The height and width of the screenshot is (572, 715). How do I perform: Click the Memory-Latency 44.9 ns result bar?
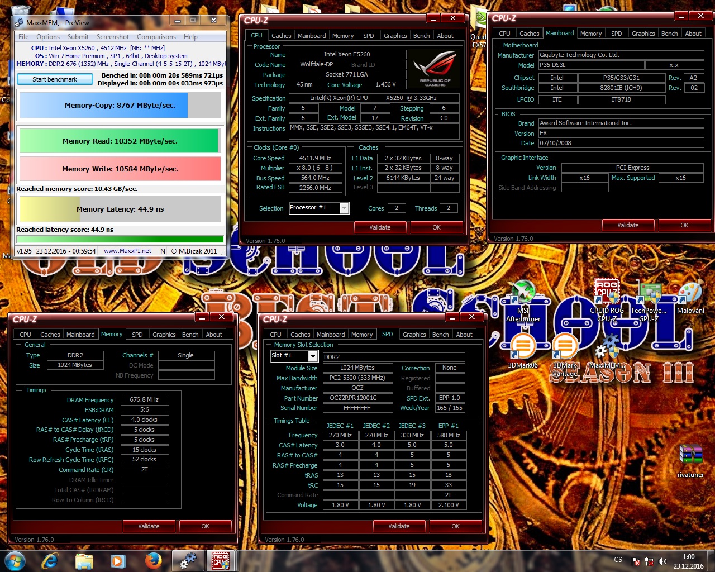point(120,209)
